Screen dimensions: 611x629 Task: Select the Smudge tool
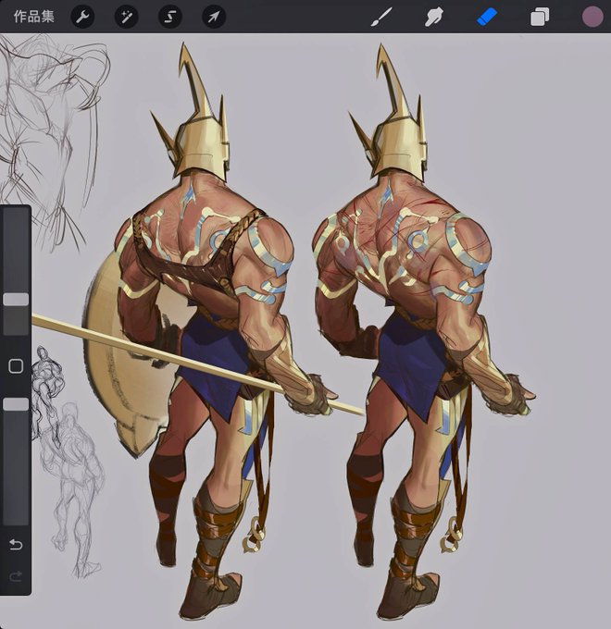click(x=433, y=18)
